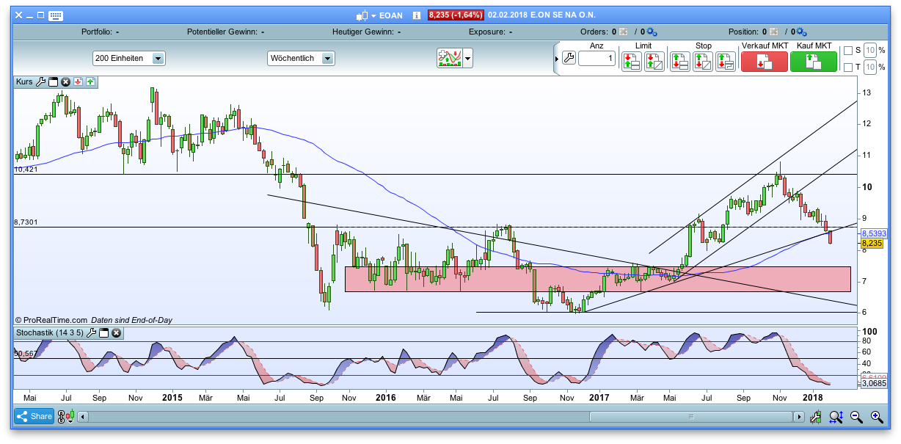Click the blue 8,5393 moving average label
901x444 pixels.
[x=873, y=233]
